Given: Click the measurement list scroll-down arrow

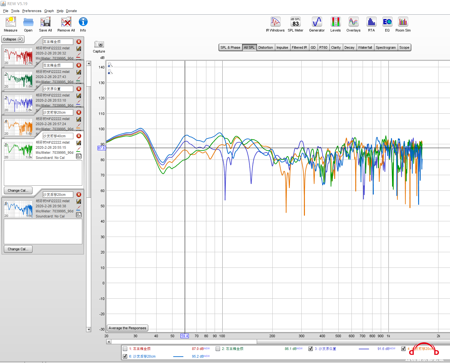Looking at the screenshot, I should [89, 330].
